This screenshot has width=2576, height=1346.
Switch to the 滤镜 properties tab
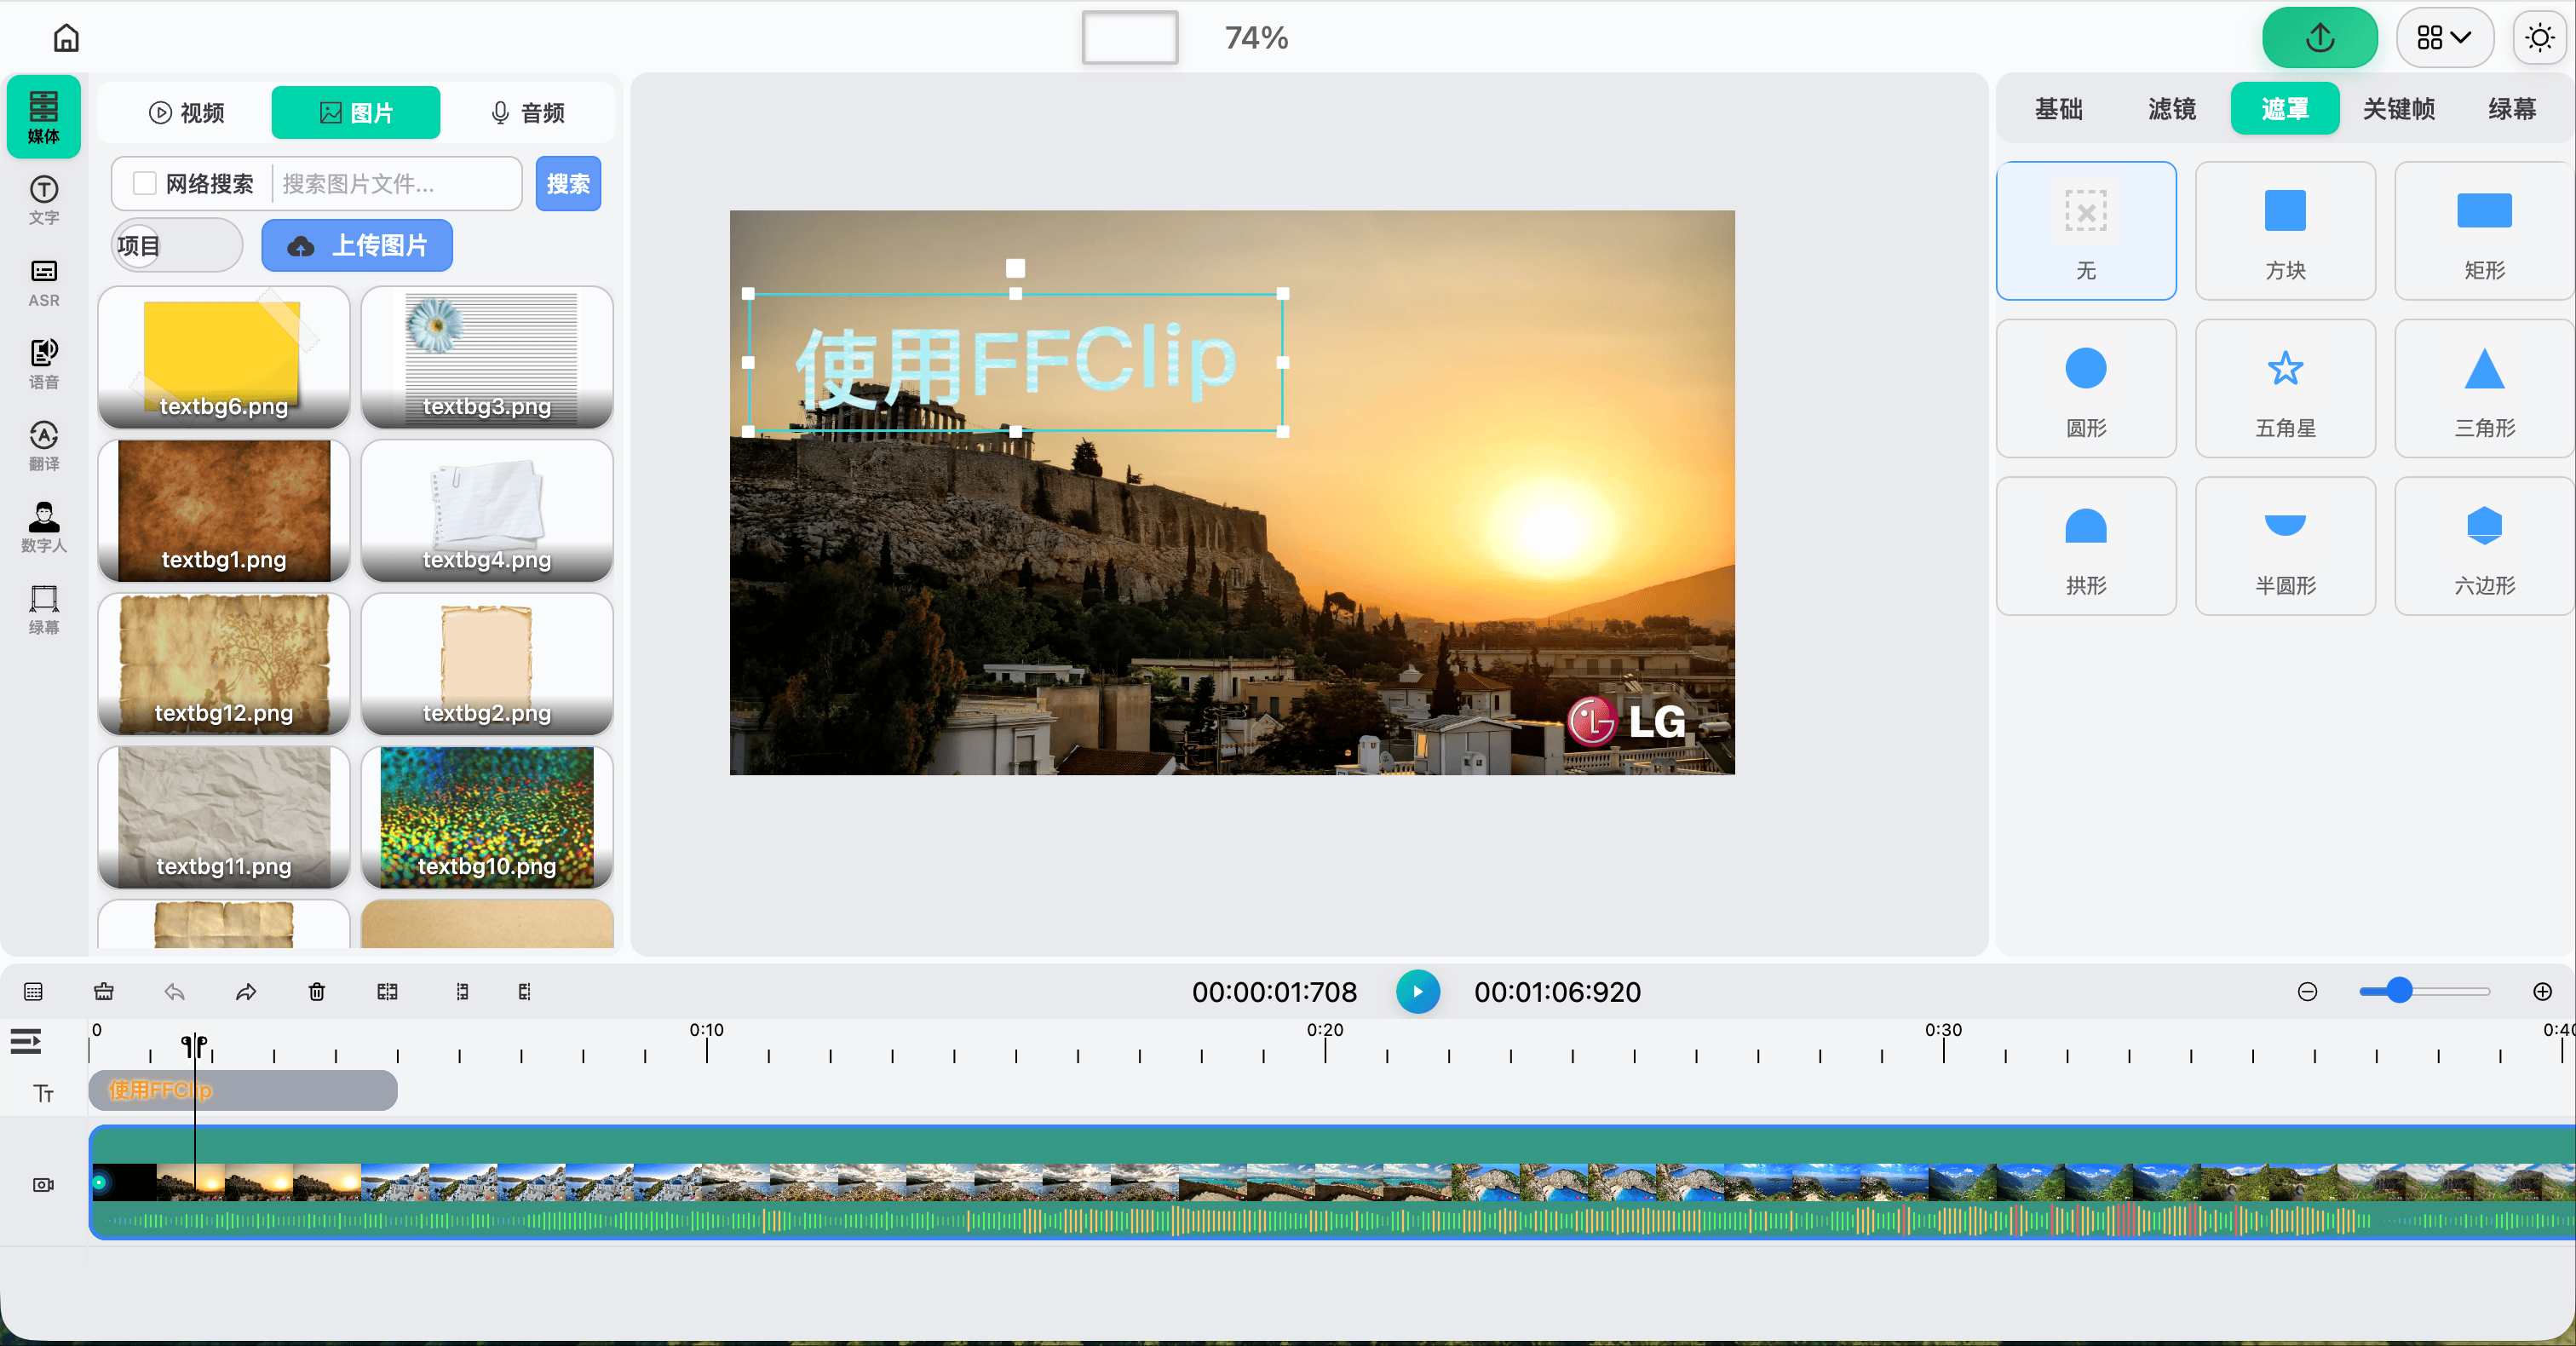[x=2171, y=108]
